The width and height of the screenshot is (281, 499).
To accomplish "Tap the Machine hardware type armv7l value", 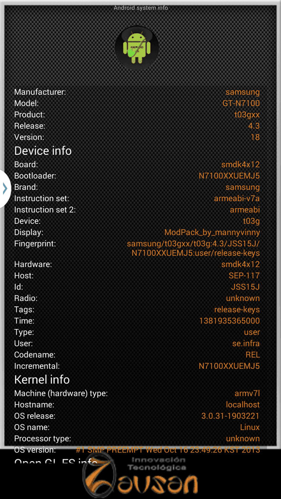I will [x=247, y=394].
